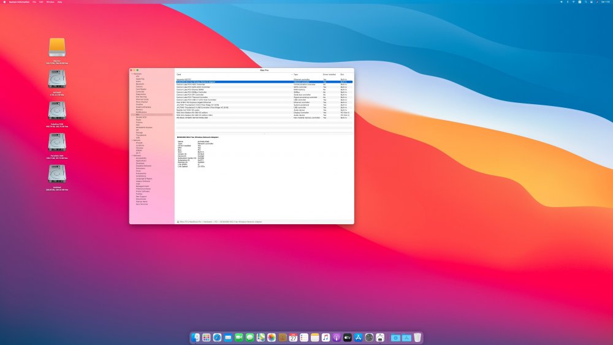Open Messages from the Dock
613x345 pixels.
click(250, 337)
